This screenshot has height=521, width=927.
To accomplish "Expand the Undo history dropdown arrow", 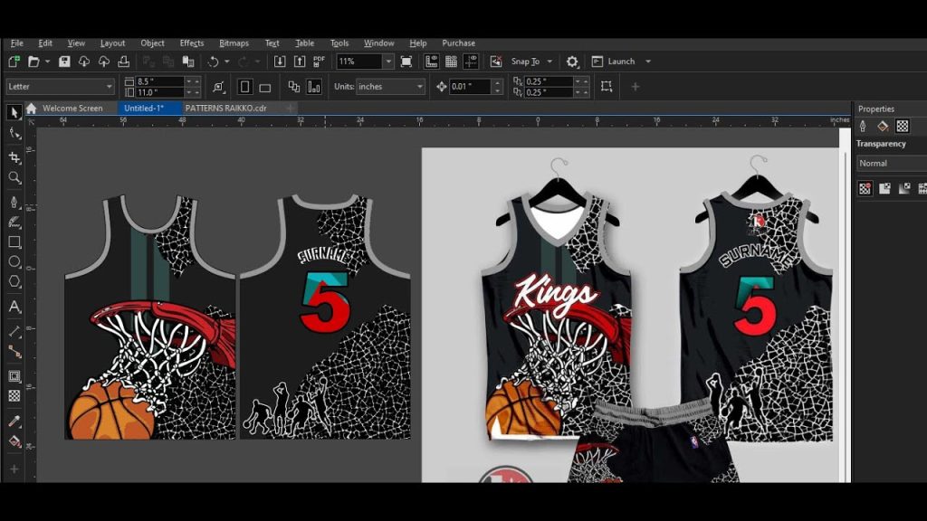I will [x=227, y=62].
